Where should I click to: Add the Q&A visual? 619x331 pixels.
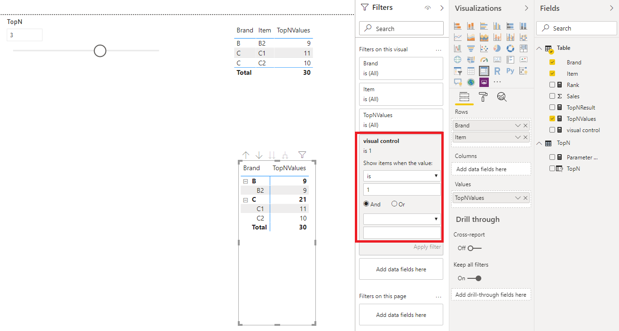pyautogui.click(x=458, y=82)
